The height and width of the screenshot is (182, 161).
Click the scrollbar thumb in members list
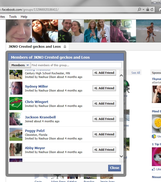(x=121, y=120)
